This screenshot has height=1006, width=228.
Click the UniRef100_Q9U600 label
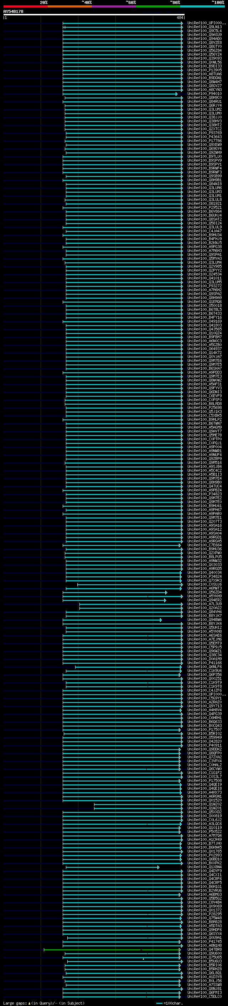coord(204,953)
